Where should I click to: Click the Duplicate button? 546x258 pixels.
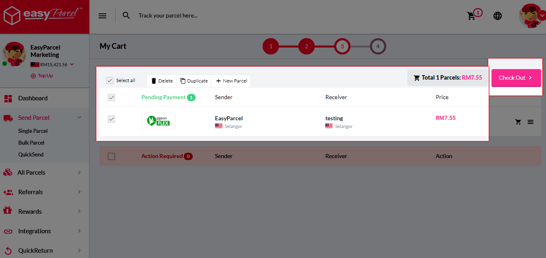[x=194, y=80]
